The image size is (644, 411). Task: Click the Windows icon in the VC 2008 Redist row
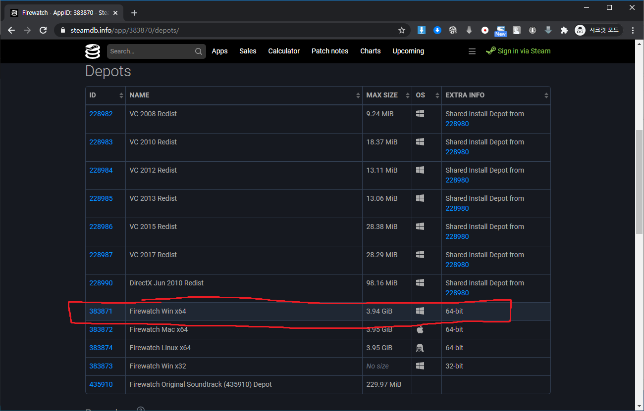tap(420, 114)
